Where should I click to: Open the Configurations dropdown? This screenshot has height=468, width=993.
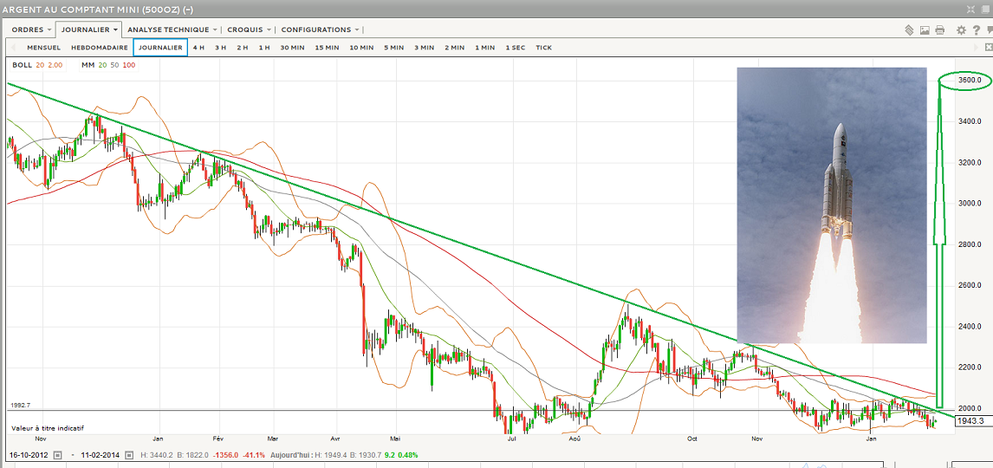320,29
